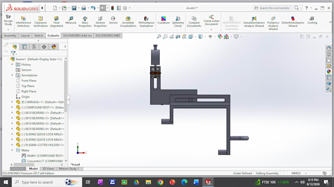Open the PropertyManager tab

(x=25, y=47)
